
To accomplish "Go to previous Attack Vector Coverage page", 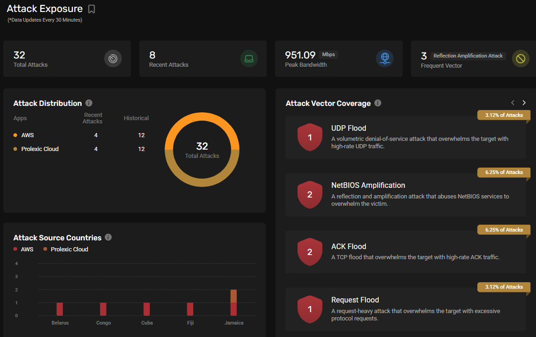I will (x=512, y=103).
